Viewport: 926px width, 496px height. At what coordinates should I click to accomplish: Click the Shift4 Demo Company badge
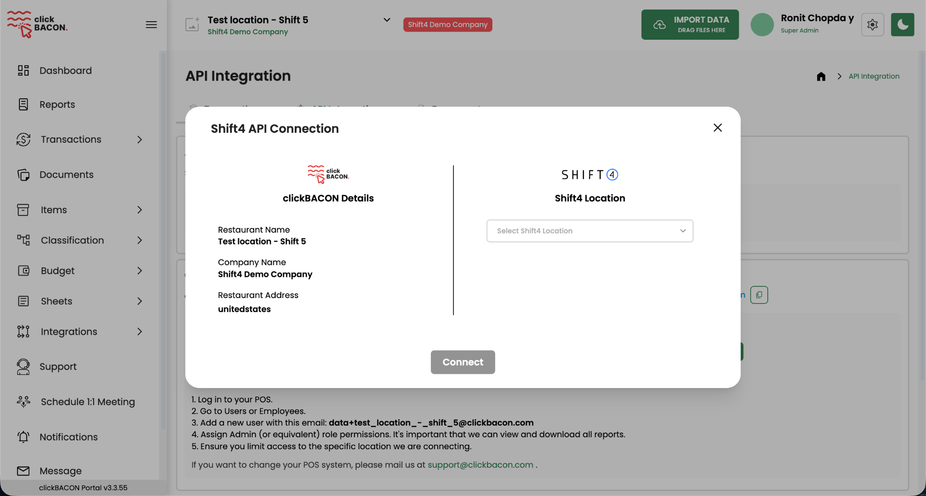click(x=448, y=24)
